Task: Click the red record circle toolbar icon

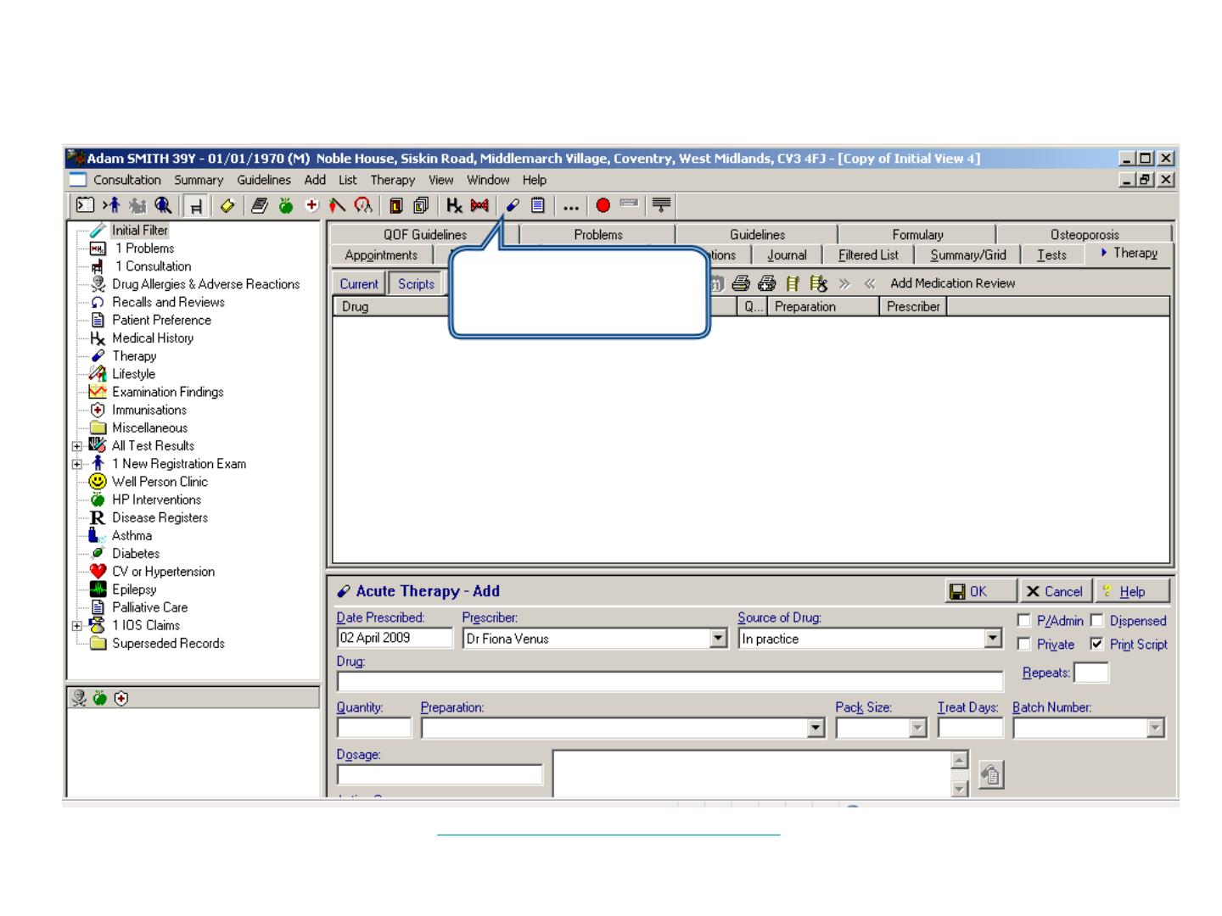Action: point(603,205)
